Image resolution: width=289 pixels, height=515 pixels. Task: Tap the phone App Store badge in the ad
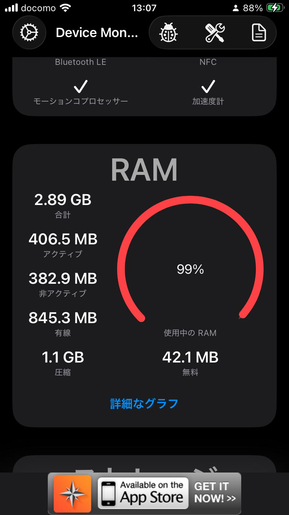[x=143, y=493]
